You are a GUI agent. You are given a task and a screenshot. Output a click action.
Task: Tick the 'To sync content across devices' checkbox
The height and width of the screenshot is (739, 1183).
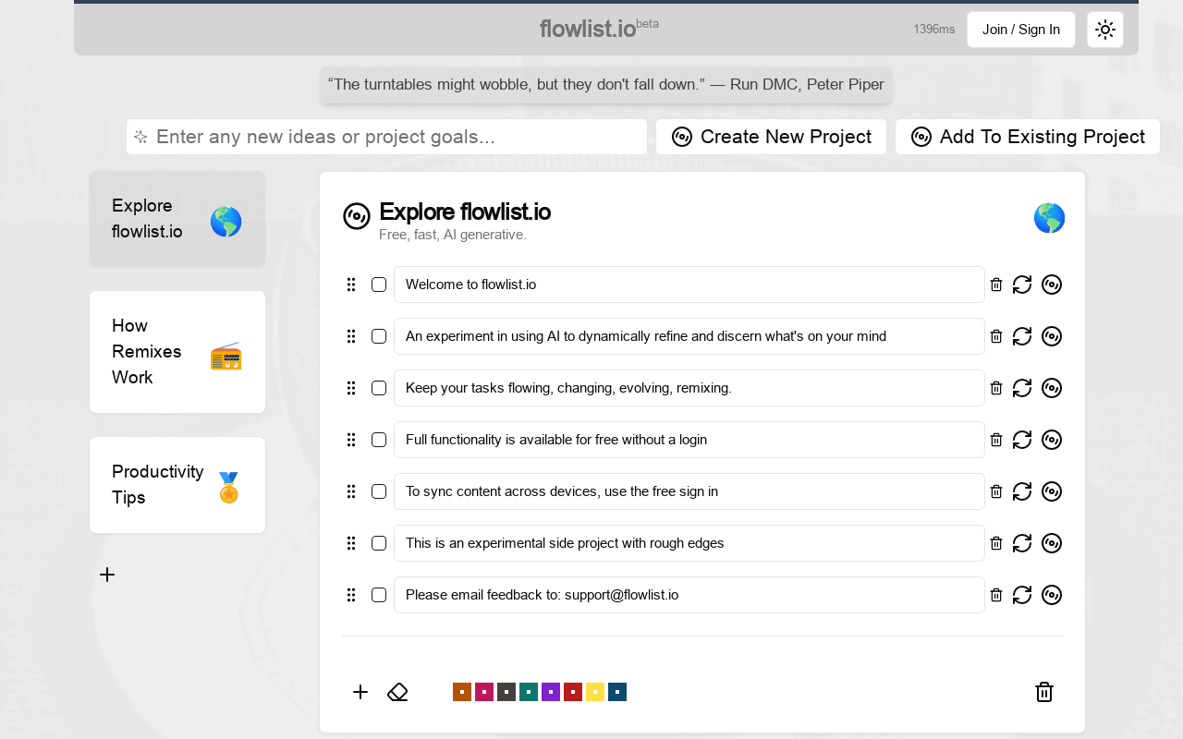pos(379,491)
